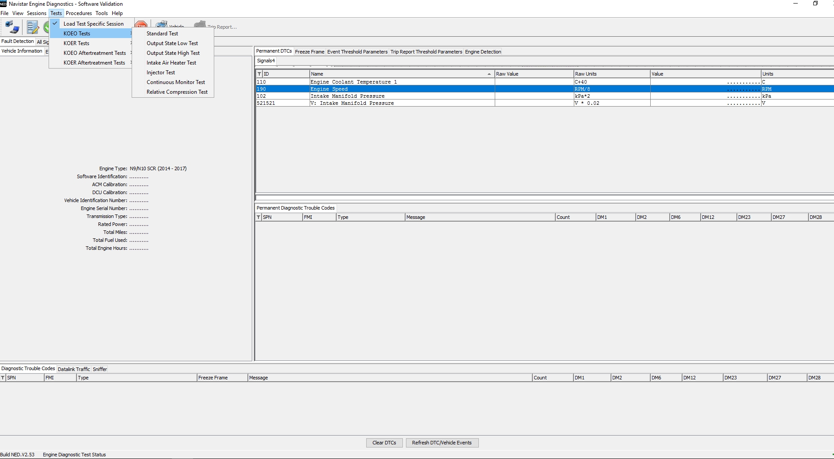Click the filter icon on the ID column
This screenshot has height=459, width=834.
click(258, 74)
